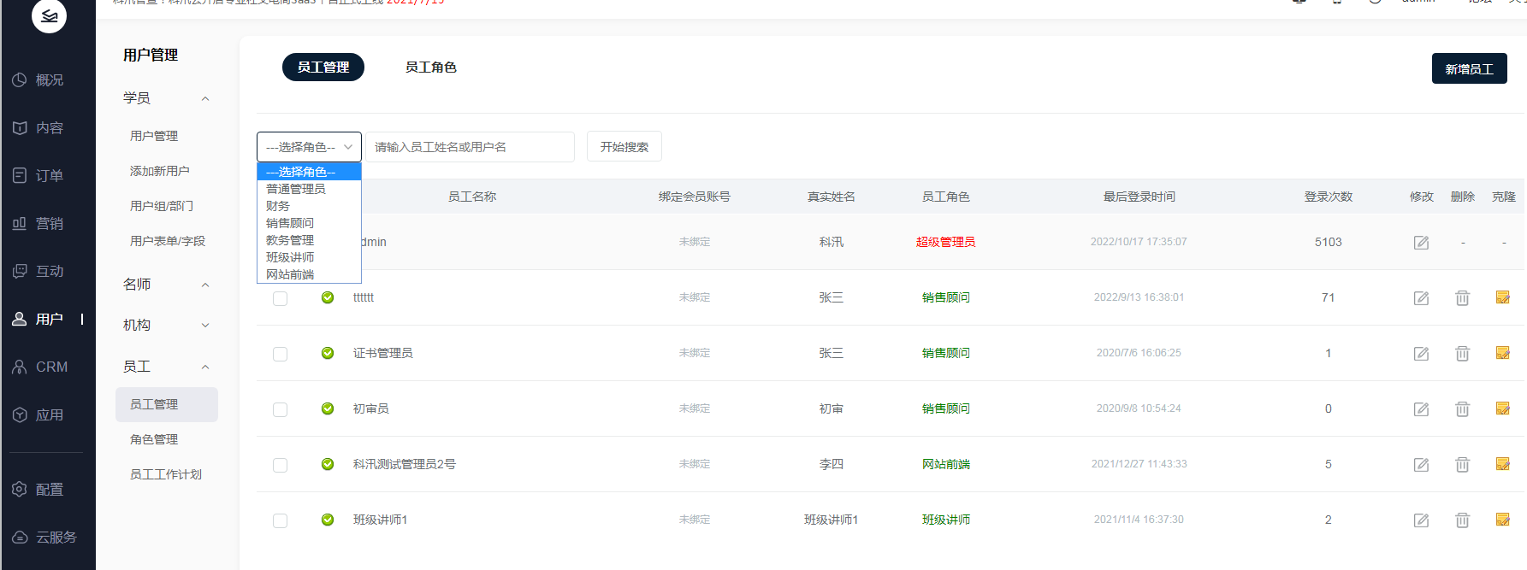This screenshot has width=1527, height=570.
Task: Click the 登录次数 column header
Action: pyautogui.click(x=1328, y=197)
